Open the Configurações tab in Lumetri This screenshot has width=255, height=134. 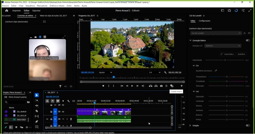(204, 21)
